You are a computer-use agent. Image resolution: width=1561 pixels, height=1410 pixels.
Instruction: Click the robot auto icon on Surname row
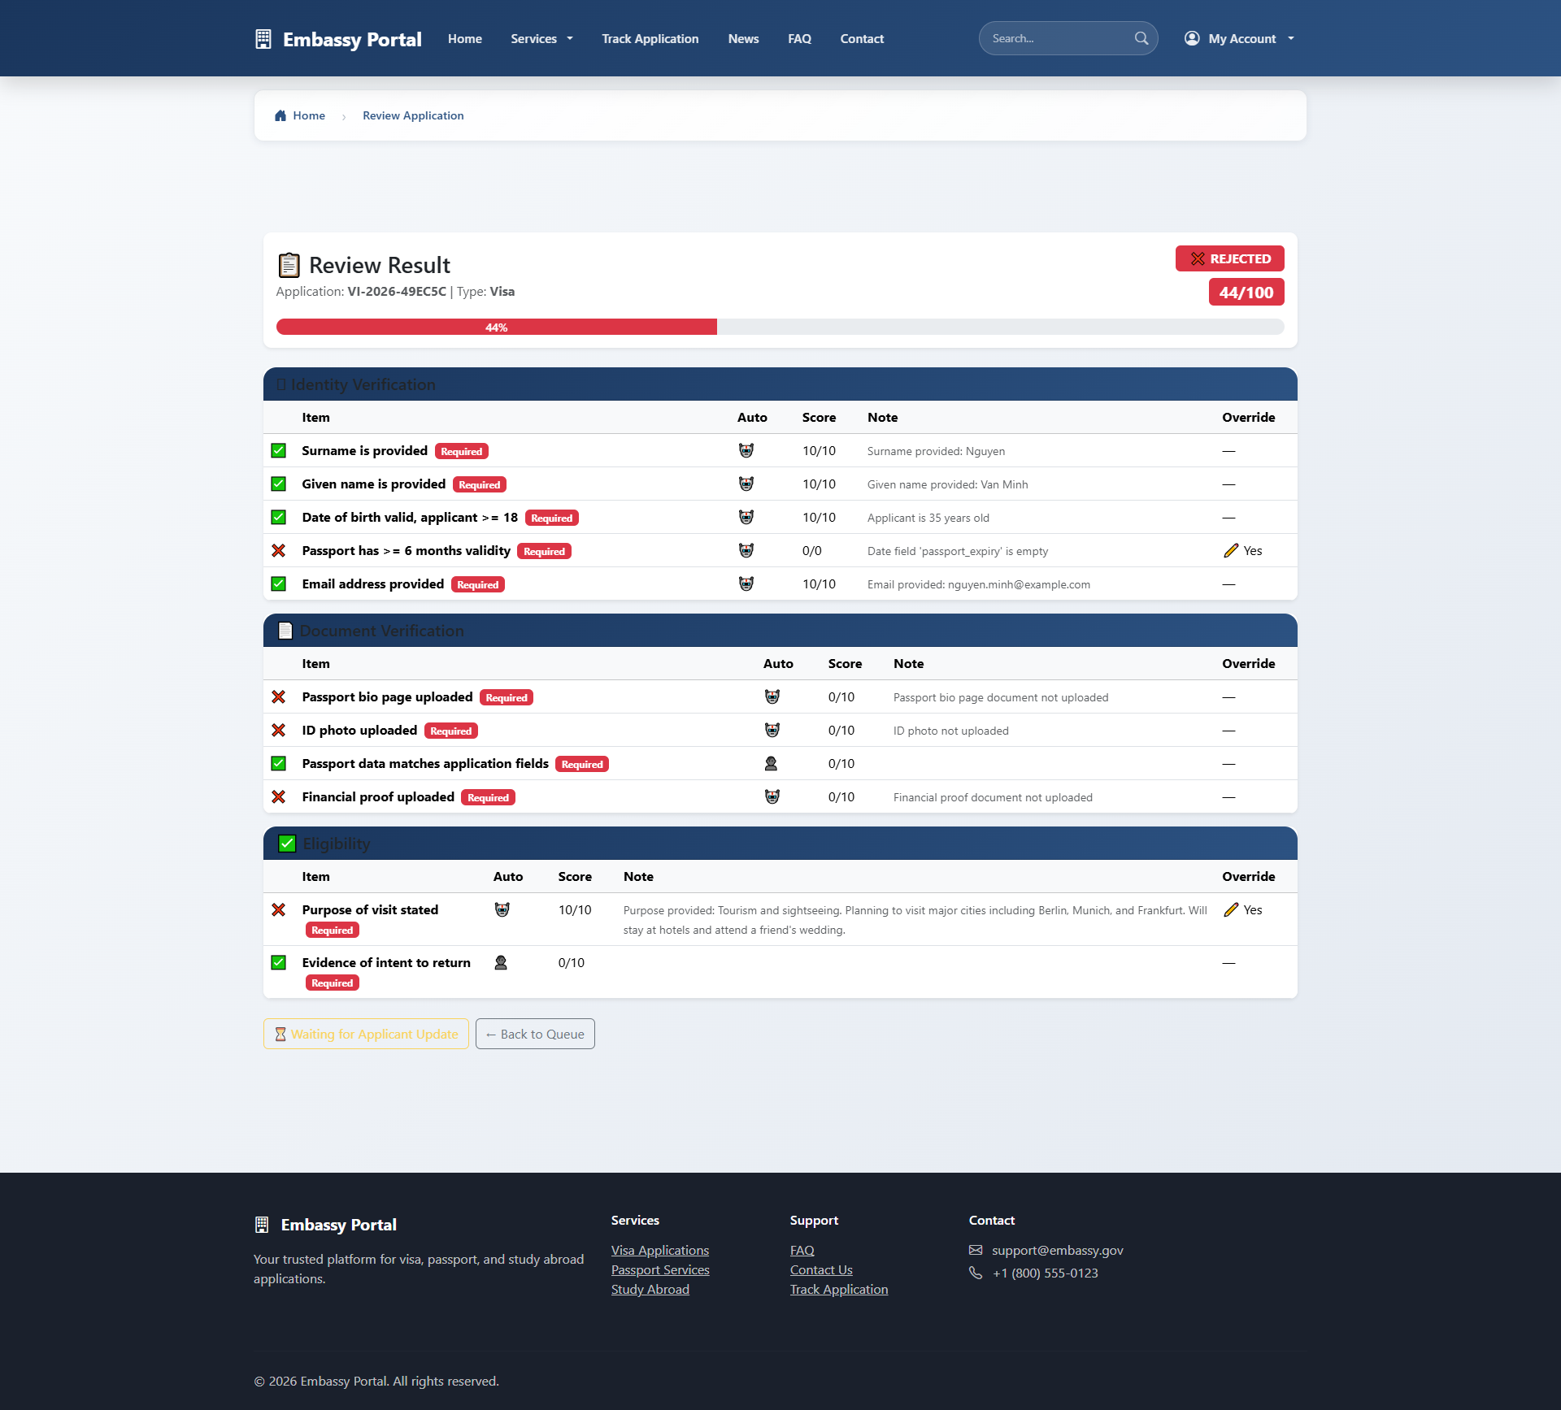tap(746, 451)
